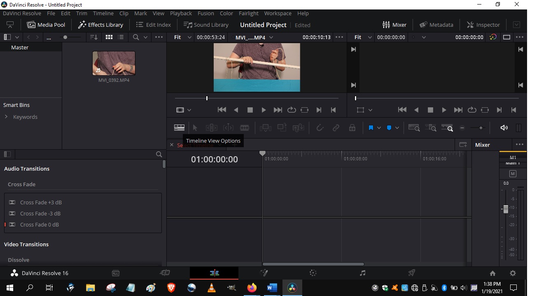Viewport: 560px width, 296px height.
Task: Toggle loop playback in source viewer
Action: 292,110
